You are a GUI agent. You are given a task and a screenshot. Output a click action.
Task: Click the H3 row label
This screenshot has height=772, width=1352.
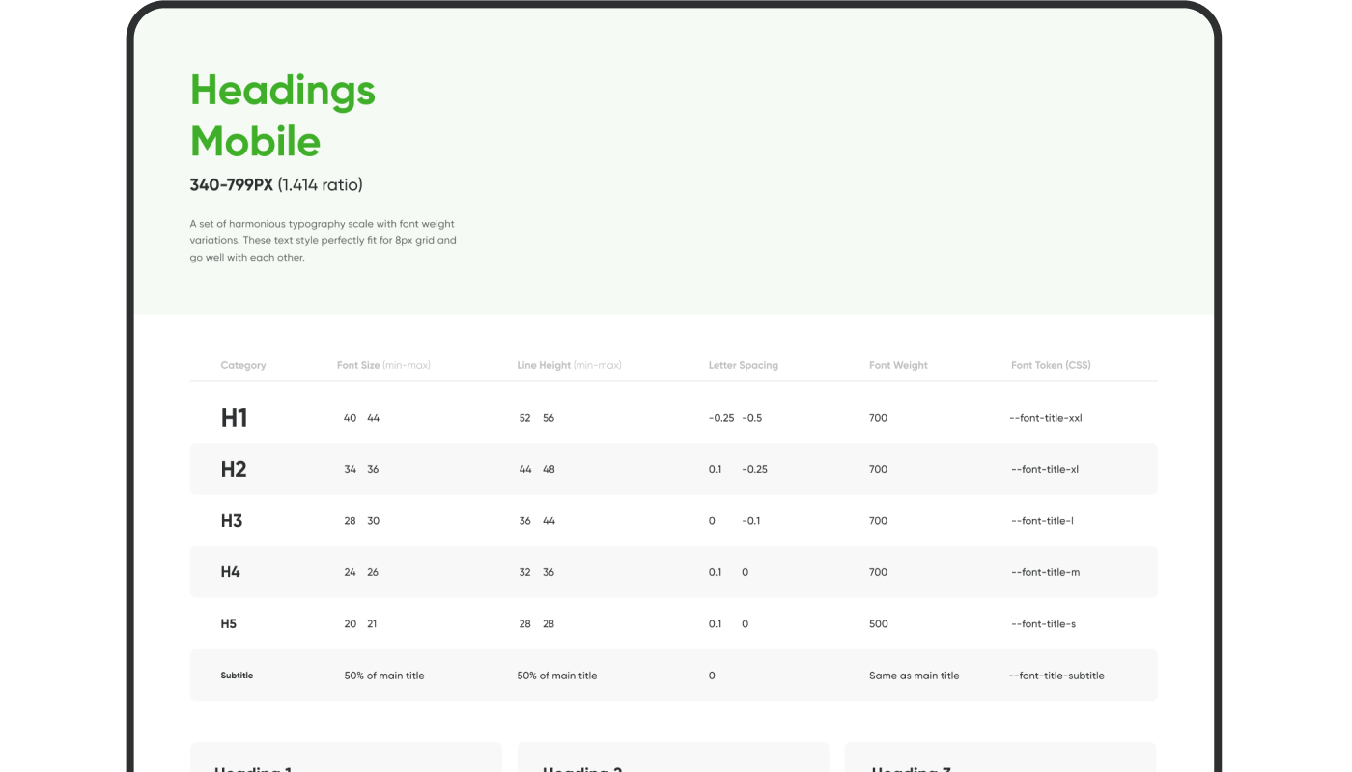click(x=232, y=521)
